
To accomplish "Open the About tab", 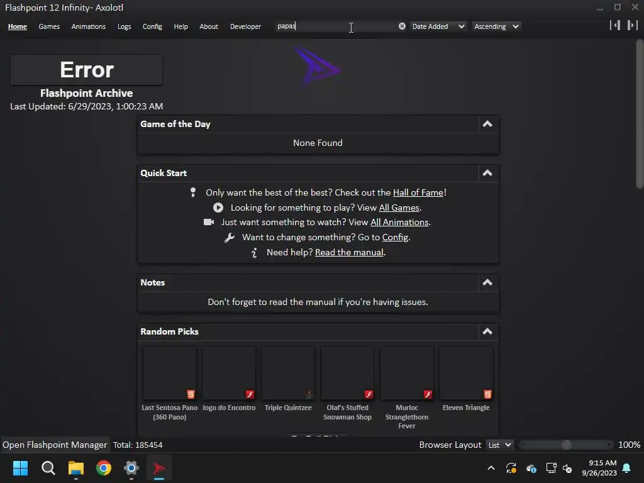I will tap(209, 26).
